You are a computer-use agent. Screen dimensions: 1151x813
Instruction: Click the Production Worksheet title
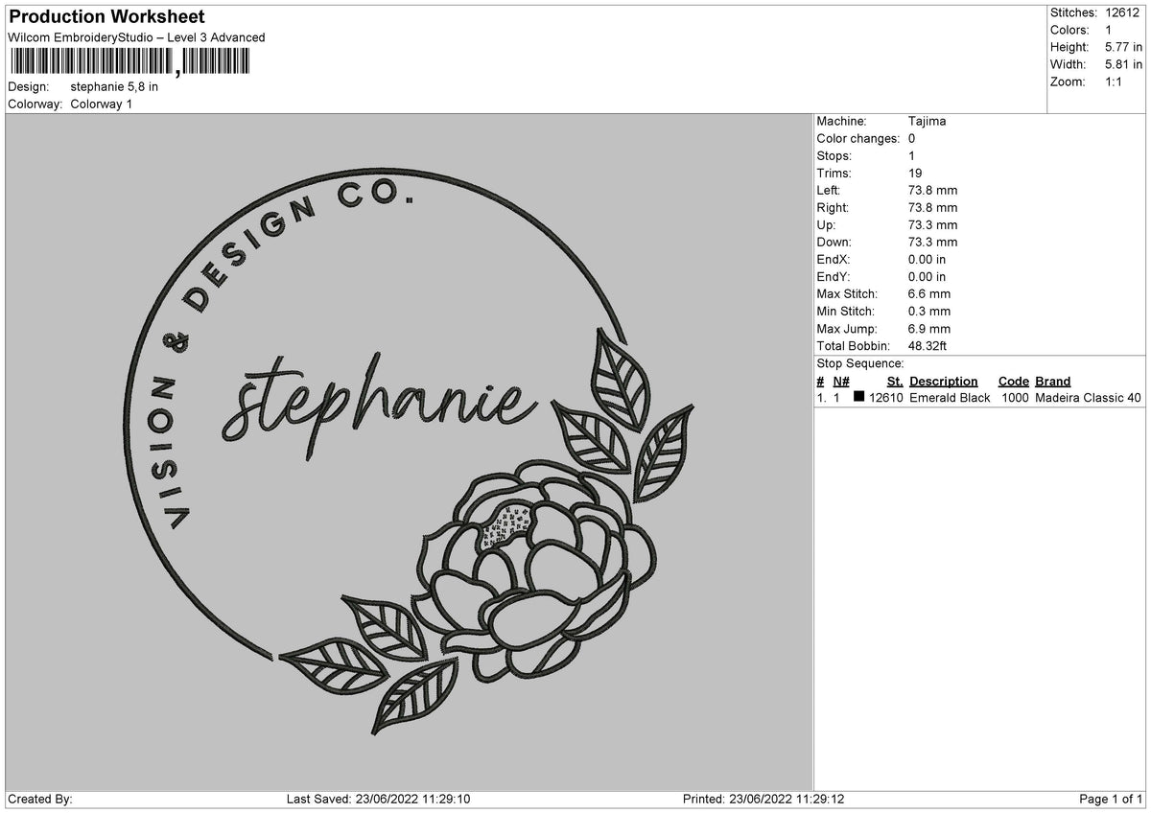106,17
